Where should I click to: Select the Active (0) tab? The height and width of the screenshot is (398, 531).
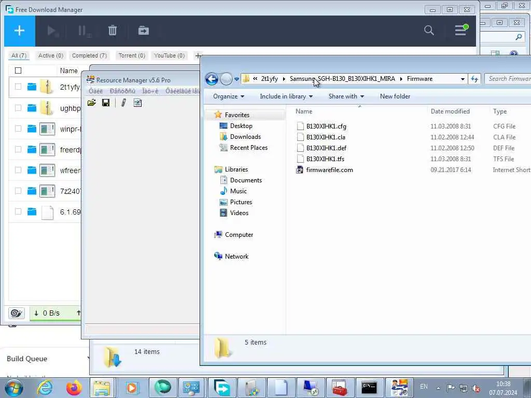[51, 56]
